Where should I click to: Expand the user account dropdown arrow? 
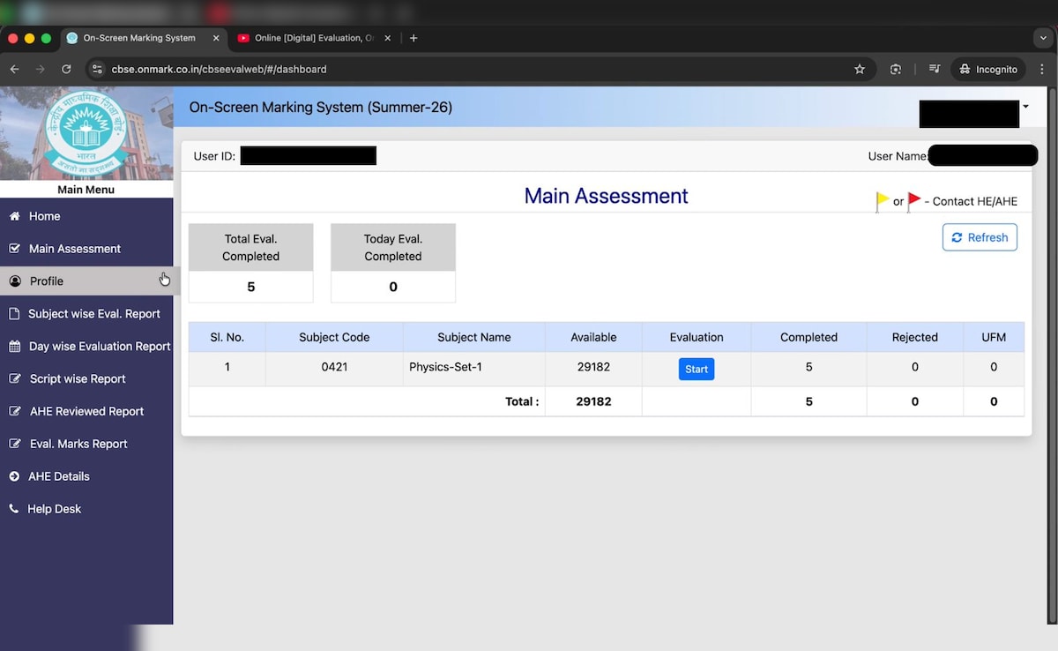(x=1025, y=107)
